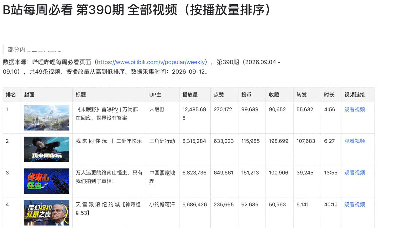Screen dimensions: 398x228
Task: Click coins value 151,213
Action: click(250, 173)
